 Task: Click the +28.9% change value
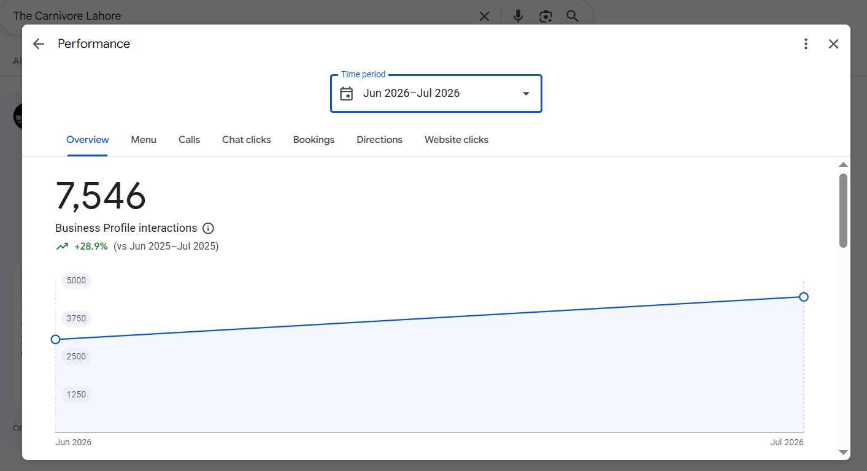(x=91, y=247)
